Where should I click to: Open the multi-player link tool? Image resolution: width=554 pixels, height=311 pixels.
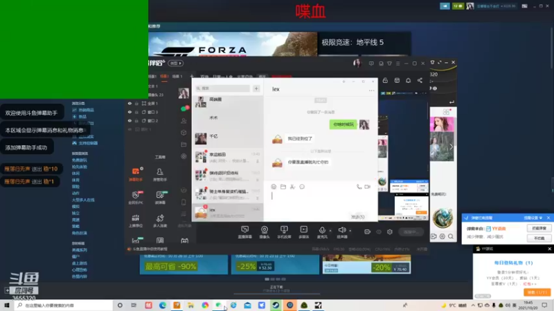click(x=160, y=220)
